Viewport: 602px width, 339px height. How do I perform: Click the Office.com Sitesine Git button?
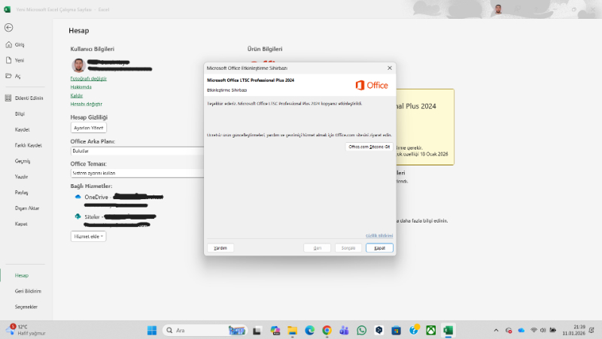pyautogui.click(x=369, y=147)
